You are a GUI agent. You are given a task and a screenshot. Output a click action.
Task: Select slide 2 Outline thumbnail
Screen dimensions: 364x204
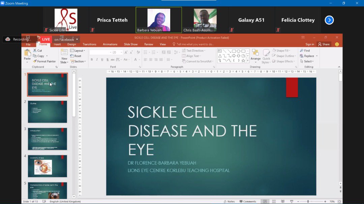[x=48, y=112]
